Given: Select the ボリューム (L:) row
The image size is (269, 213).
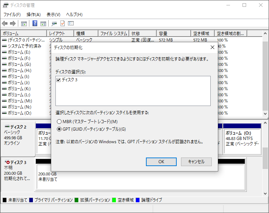Looking at the screenshot, I should [x=19, y=95].
